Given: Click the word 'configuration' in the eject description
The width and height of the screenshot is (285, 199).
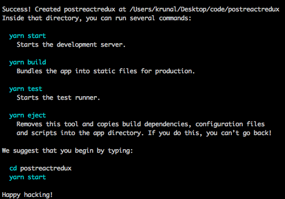Looking at the screenshot, I should (219, 124).
